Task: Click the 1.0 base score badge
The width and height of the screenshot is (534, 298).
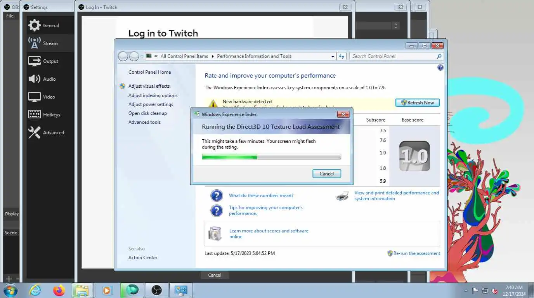Action: click(414, 156)
